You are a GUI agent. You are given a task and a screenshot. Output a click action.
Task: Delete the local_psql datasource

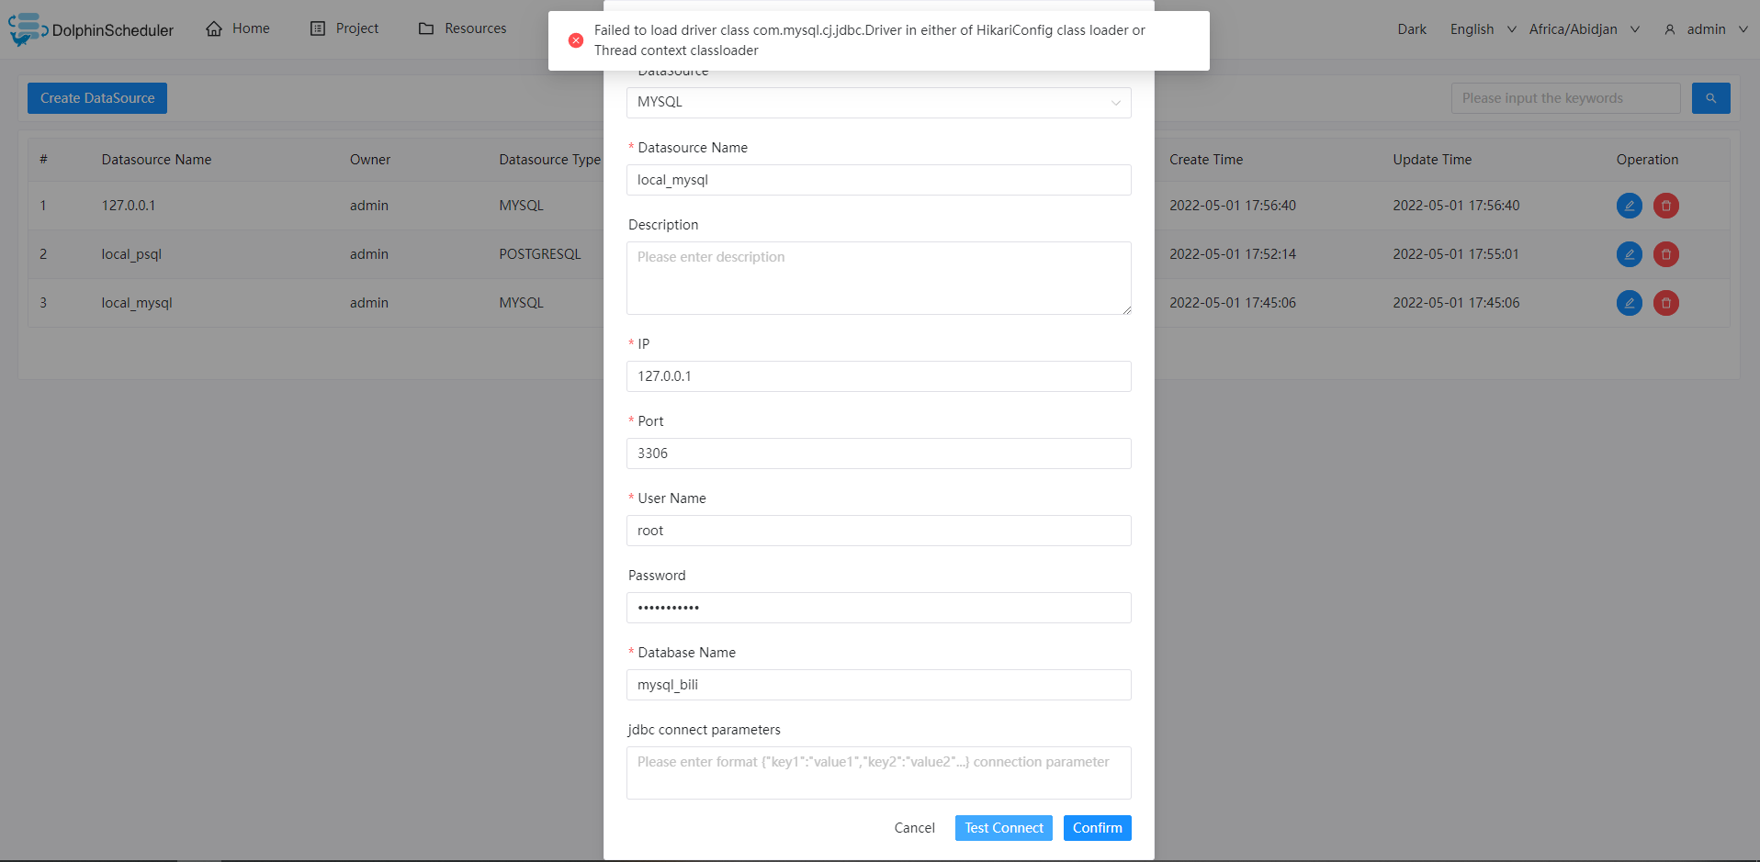coord(1665,254)
